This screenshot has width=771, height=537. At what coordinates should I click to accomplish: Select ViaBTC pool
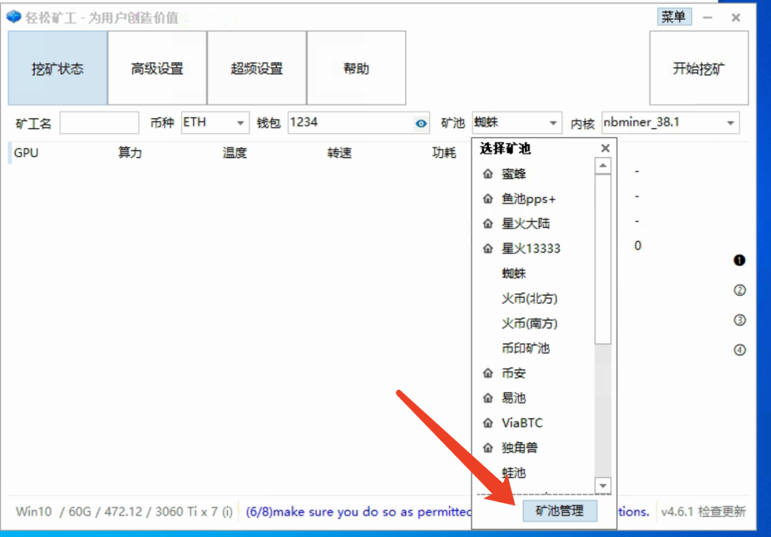pyautogui.click(x=522, y=423)
